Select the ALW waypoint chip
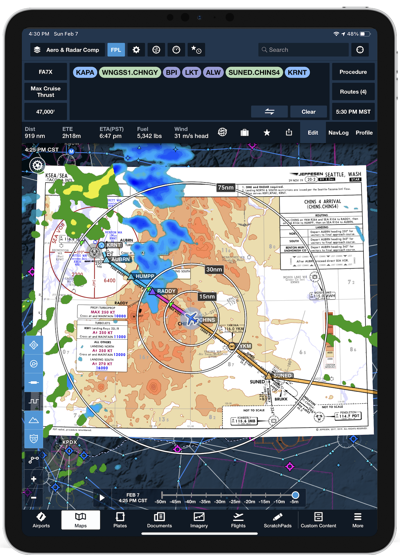 pyautogui.click(x=213, y=72)
